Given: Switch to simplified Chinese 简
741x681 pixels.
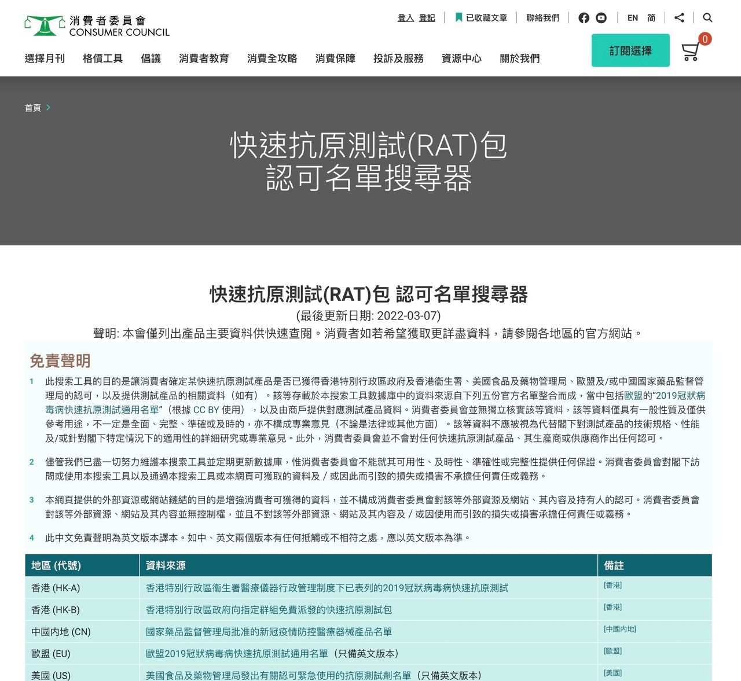Looking at the screenshot, I should (651, 18).
